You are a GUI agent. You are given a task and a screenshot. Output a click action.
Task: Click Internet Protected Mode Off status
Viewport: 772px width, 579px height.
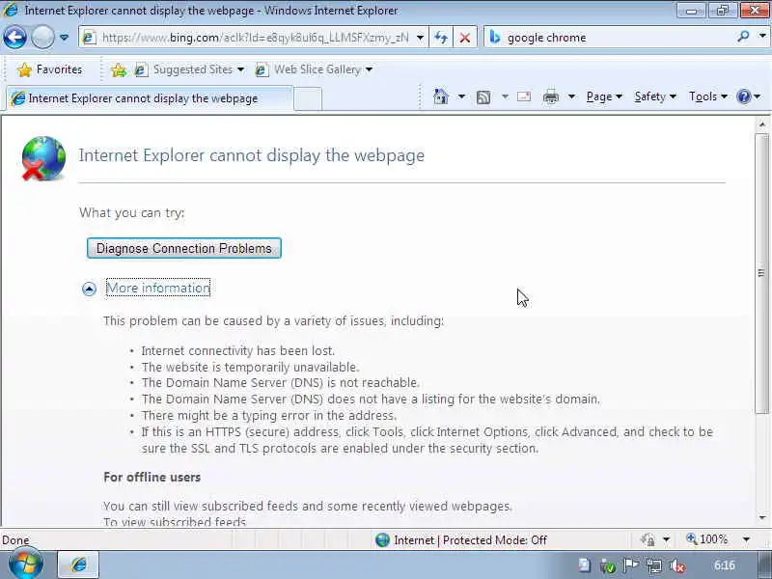(461, 540)
